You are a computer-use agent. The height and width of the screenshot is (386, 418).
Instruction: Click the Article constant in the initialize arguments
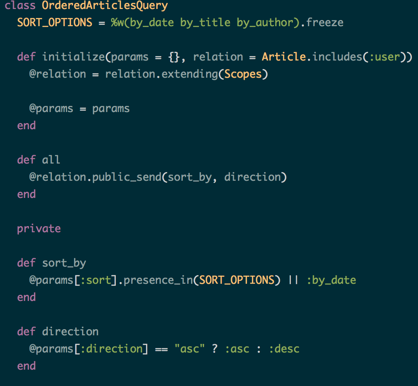pyautogui.click(x=284, y=56)
